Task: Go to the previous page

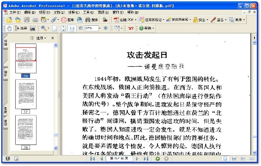Action: 101,159
